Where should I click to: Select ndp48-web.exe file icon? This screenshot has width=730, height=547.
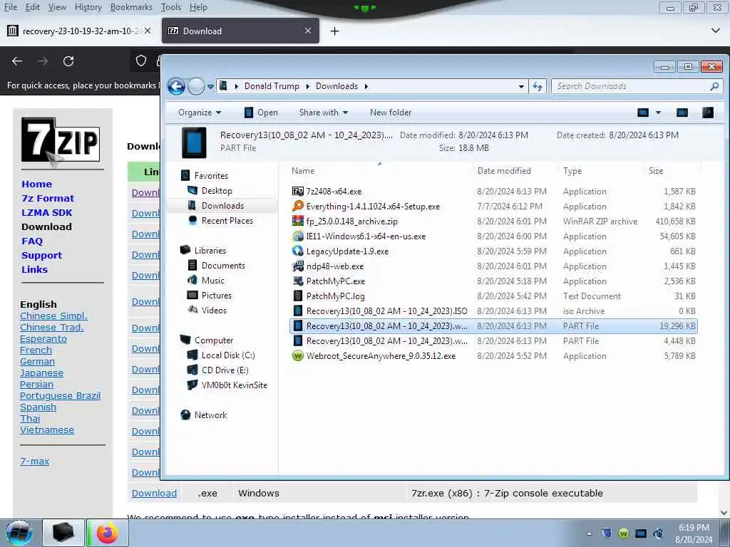tap(298, 266)
